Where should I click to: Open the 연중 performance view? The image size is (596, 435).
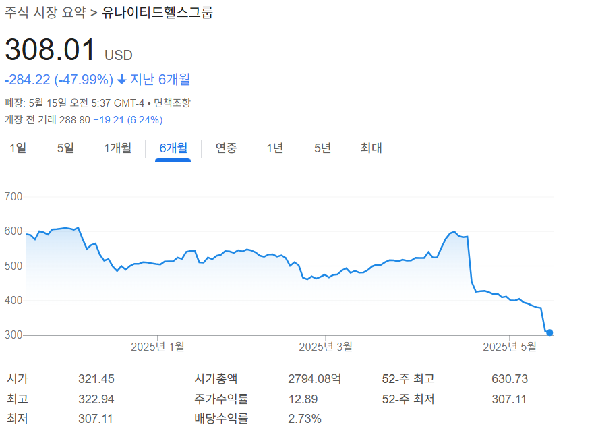click(x=226, y=148)
